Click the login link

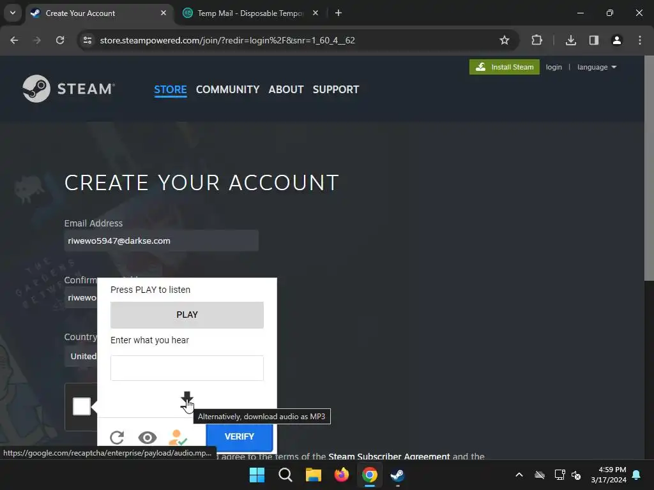[x=554, y=67]
